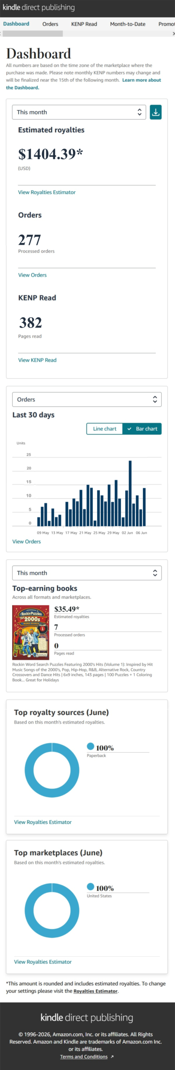
Task: Switch to the KENP Read tab
Action: pyautogui.click(x=84, y=24)
